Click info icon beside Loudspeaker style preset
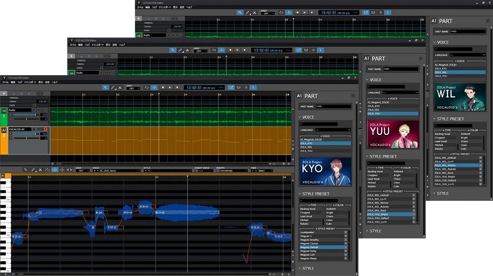493x276 pixels. point(346,232)
